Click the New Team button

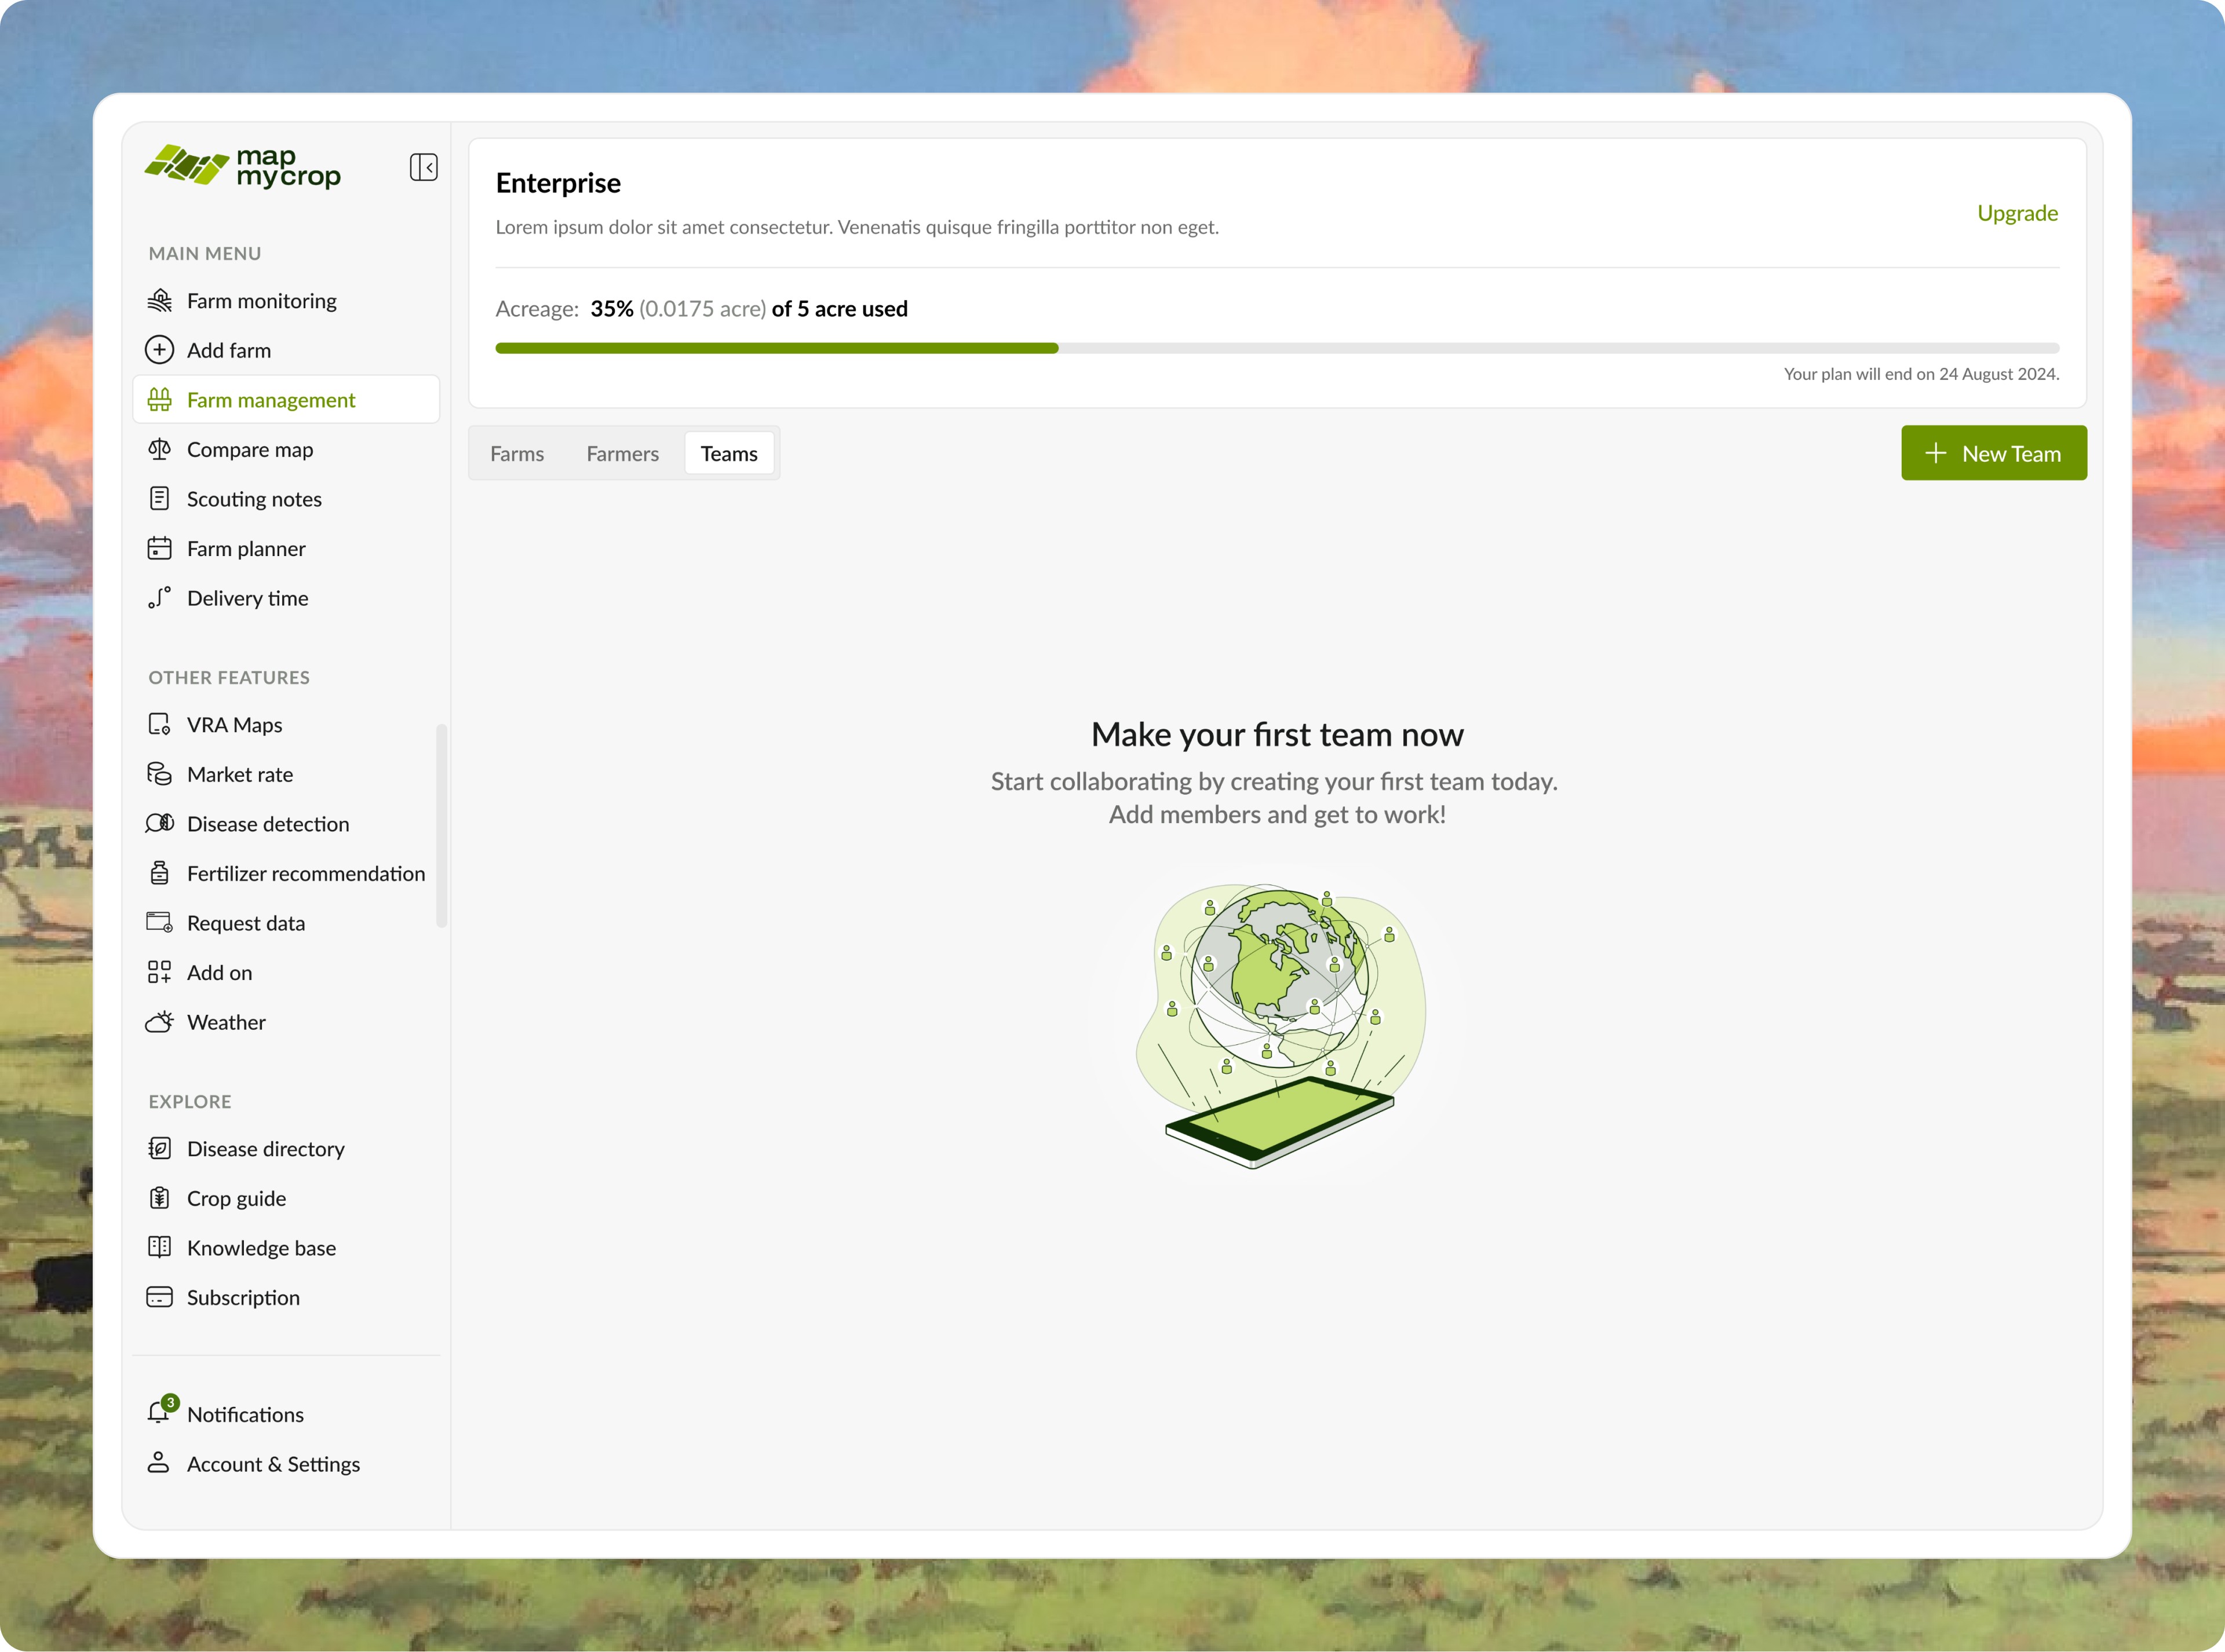(x=1993, y=454)
